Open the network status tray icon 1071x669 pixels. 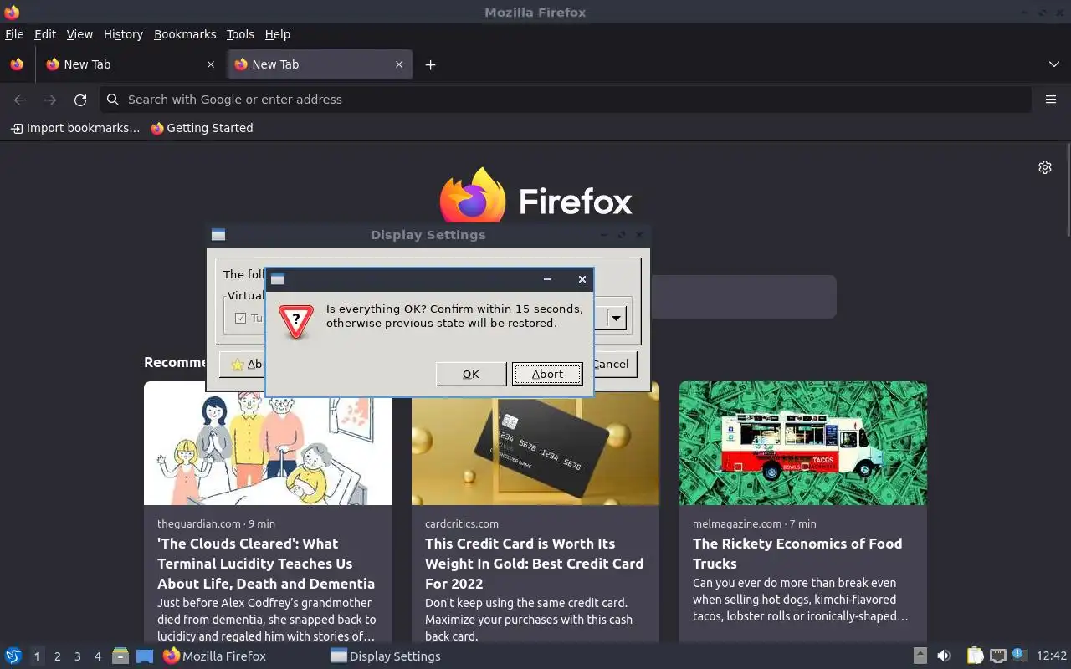(997, 656)
